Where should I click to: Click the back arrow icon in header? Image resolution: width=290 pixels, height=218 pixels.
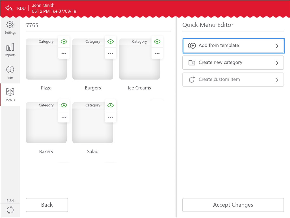point(9,8)
